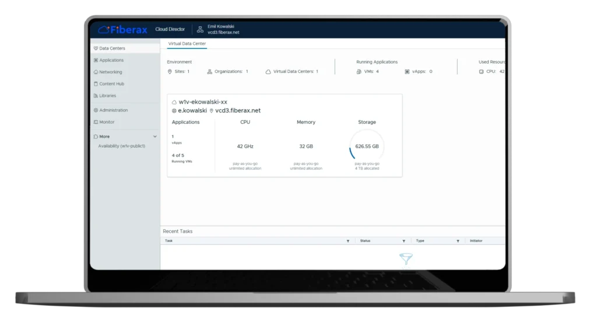Click the Data Centers sidebar icon
The image size is (597, 336).
[96, 48]
